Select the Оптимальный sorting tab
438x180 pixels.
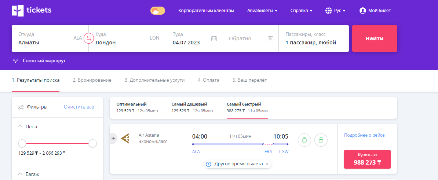pos(137,107)
